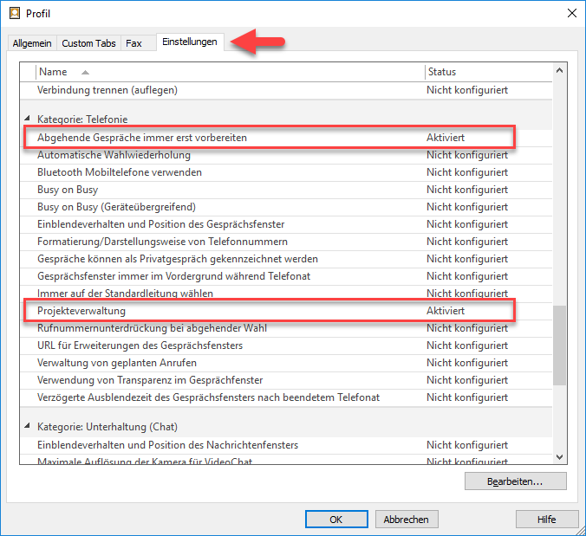This screenshot has width=586, height=536.
Task: Click the Abbrechen button
Action: pos(407,519)
